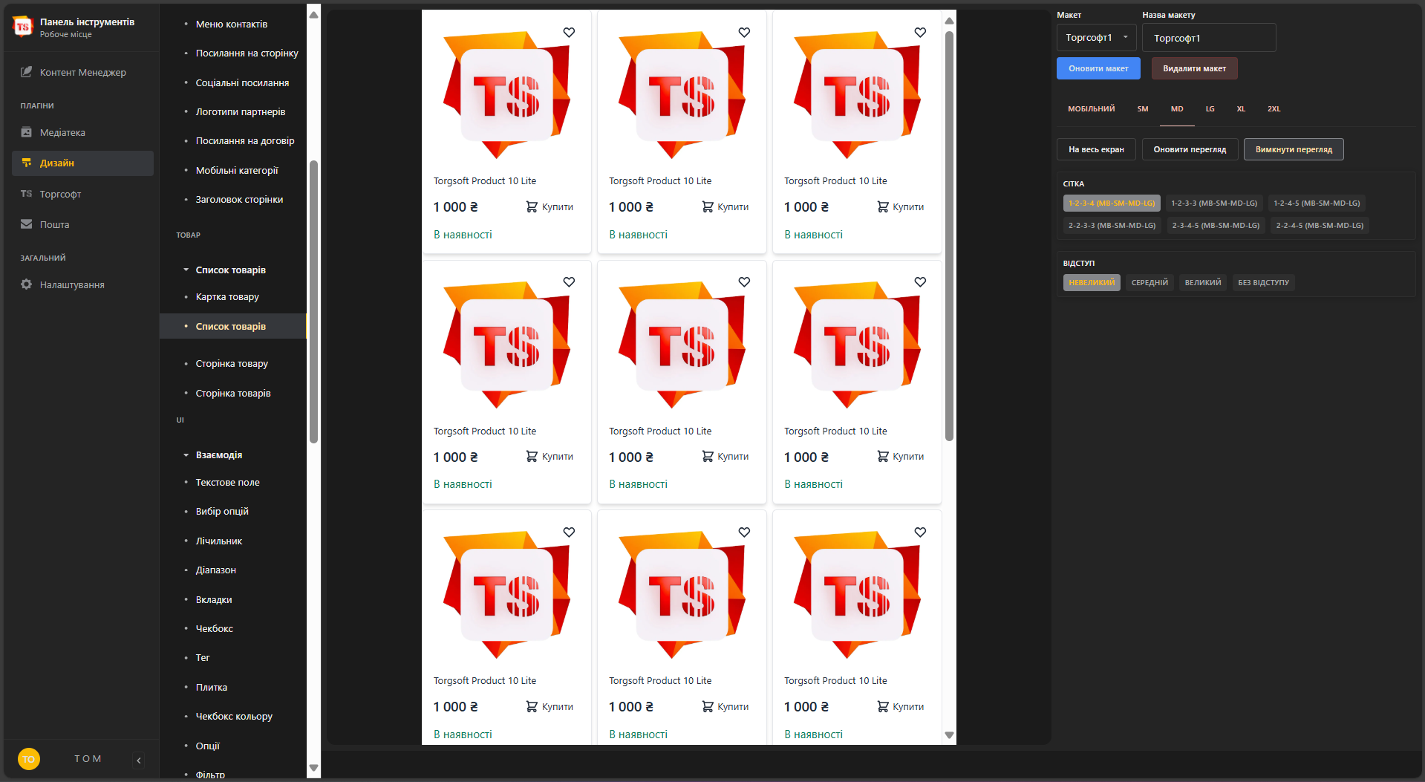Switch to LG breakpoint tab
Viewport: 1425px width, 782px height.
[1210, 108]
